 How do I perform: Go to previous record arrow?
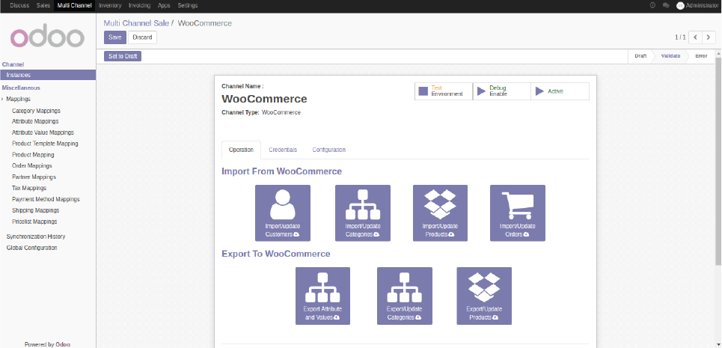tap(695, 37)
